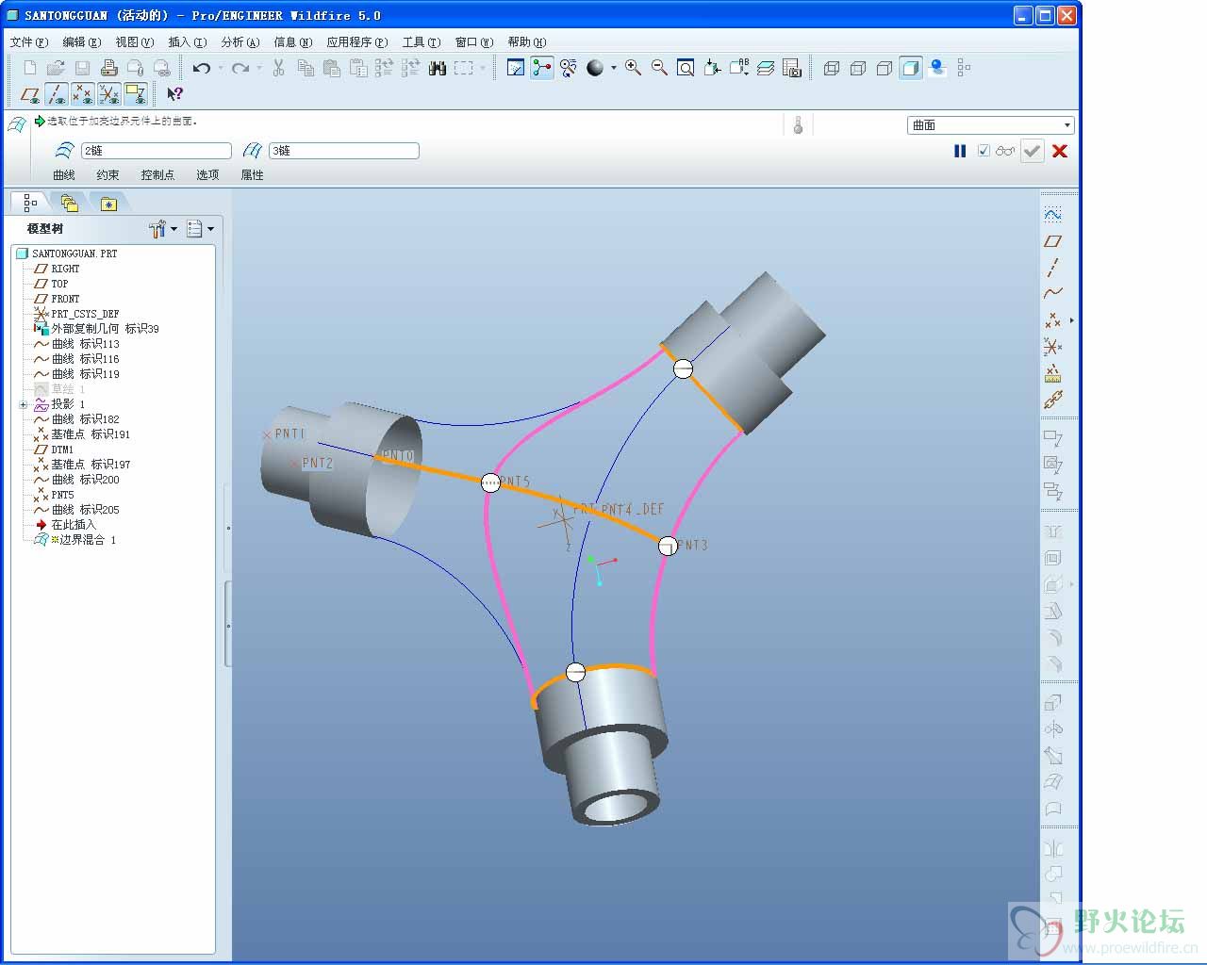This screenshot has height=965, width=1207.
Task: Open the 工具(T) menu
Action: click(x=421, y=42)
